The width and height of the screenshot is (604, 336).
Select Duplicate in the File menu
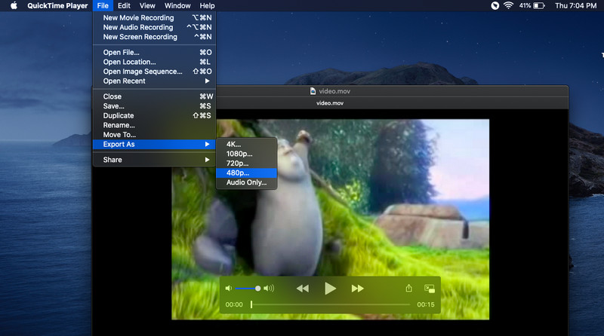point(155,116)
